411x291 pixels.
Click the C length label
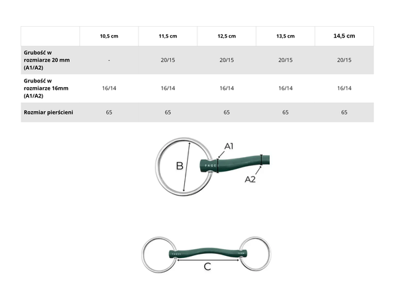click(207, 266)
